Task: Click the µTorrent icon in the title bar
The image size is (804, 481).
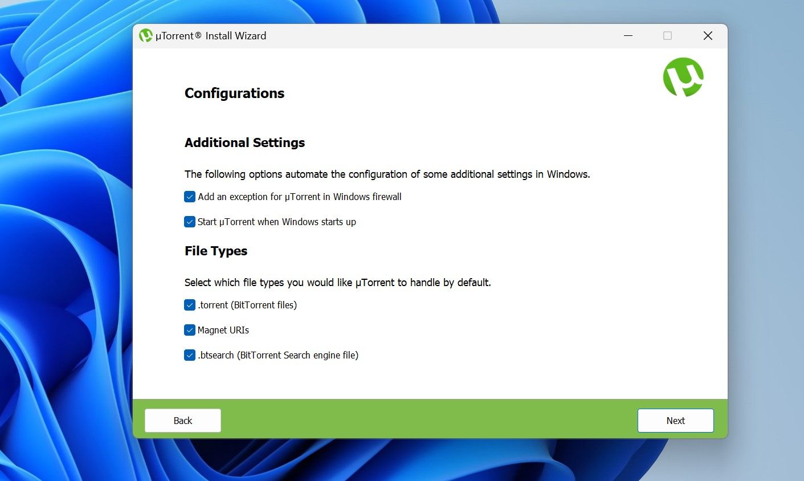Action: point(145,35)
